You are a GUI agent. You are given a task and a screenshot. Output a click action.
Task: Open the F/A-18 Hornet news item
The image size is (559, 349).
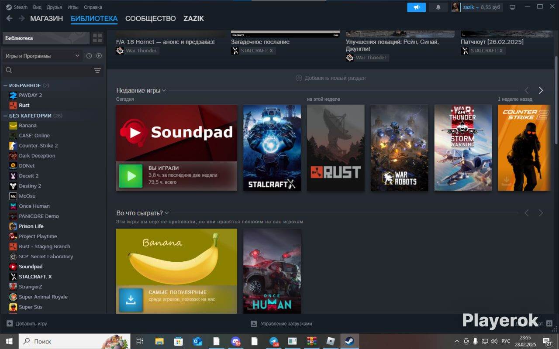[165, 42]
